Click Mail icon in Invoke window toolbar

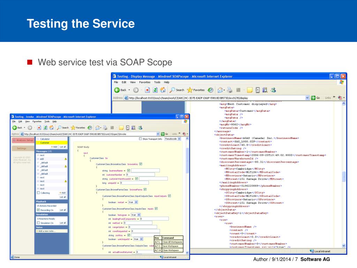(98, 128)
